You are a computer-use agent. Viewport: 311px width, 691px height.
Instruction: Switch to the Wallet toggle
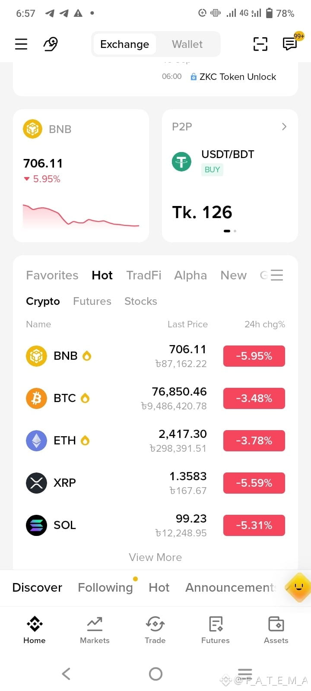[x=187, y=44]
